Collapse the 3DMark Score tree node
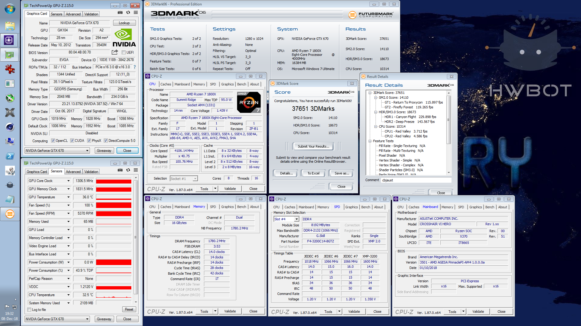 click(x=370, y=93)
